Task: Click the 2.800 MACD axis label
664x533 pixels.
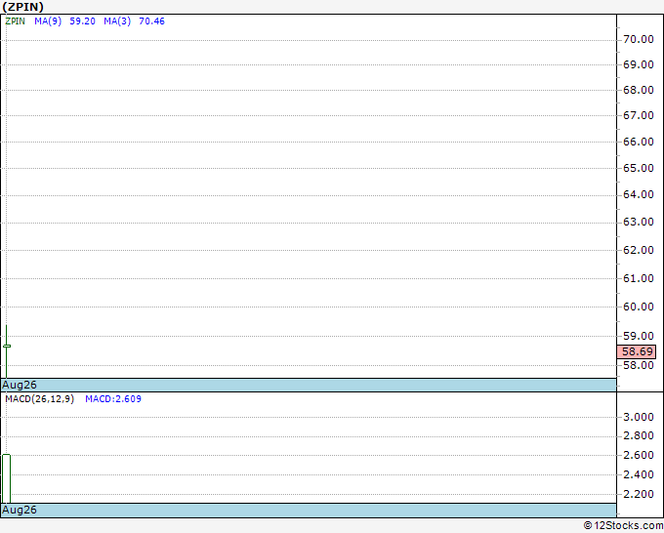Action: pyautogui.click(x=639, y=435)
